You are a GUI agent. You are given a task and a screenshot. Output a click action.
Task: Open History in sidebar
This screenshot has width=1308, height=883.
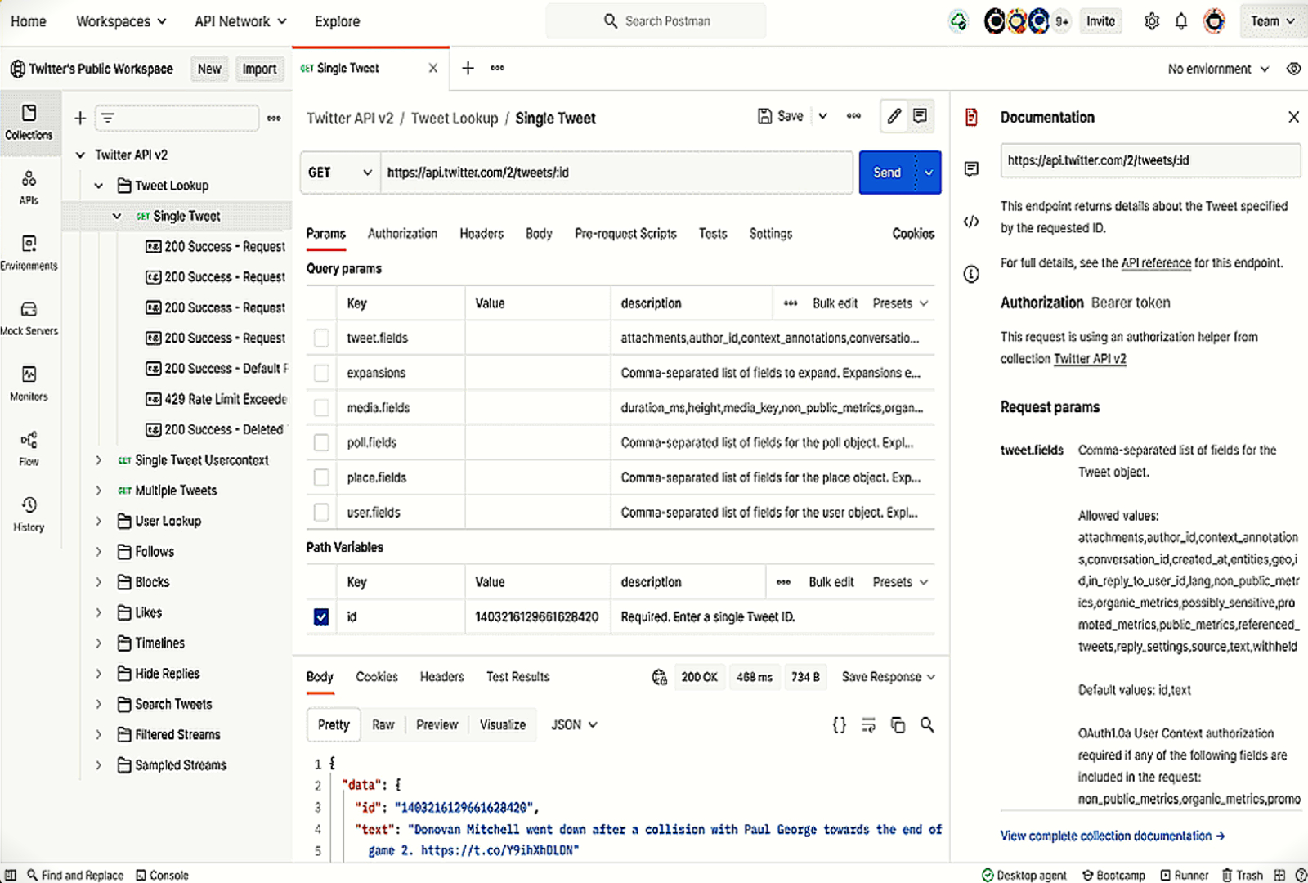tap(29, 515)
